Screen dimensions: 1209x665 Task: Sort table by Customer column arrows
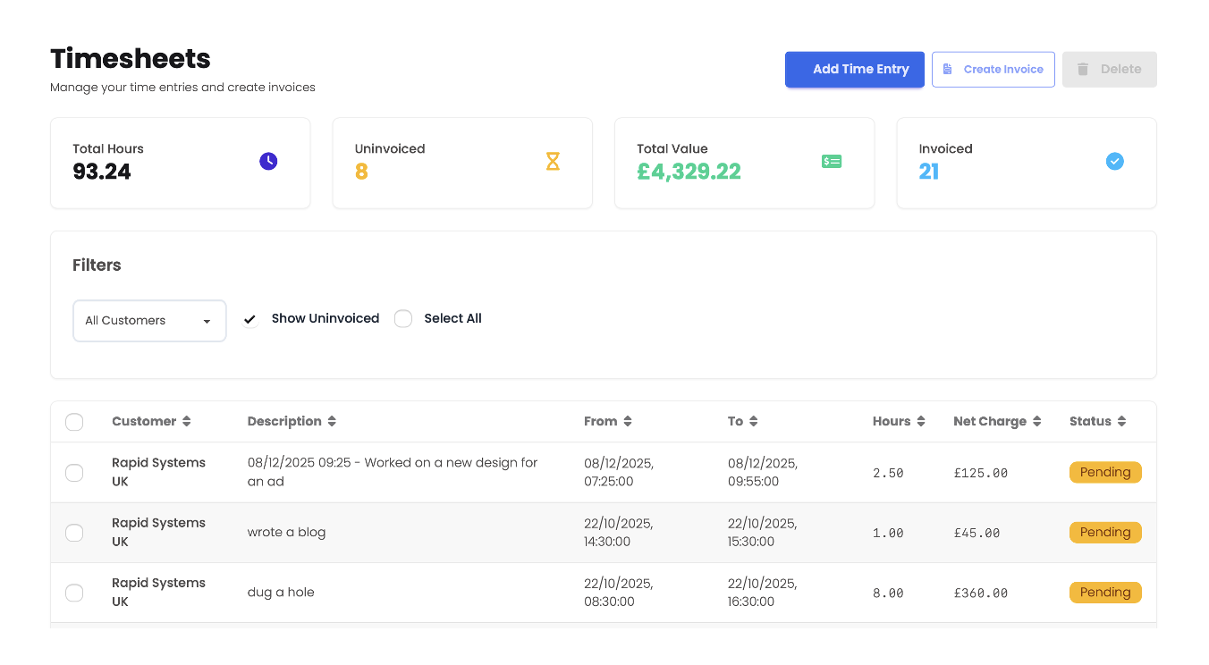(186, 422)
